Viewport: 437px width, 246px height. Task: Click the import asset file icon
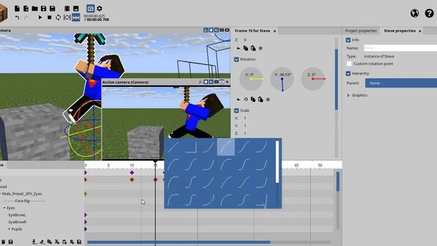click(x=26, y=8)
